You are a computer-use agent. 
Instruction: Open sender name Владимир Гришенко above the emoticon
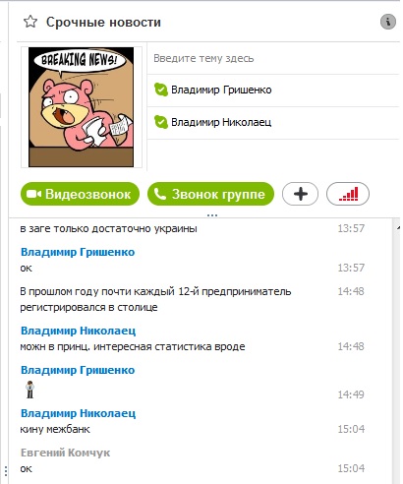click(78, 370)
